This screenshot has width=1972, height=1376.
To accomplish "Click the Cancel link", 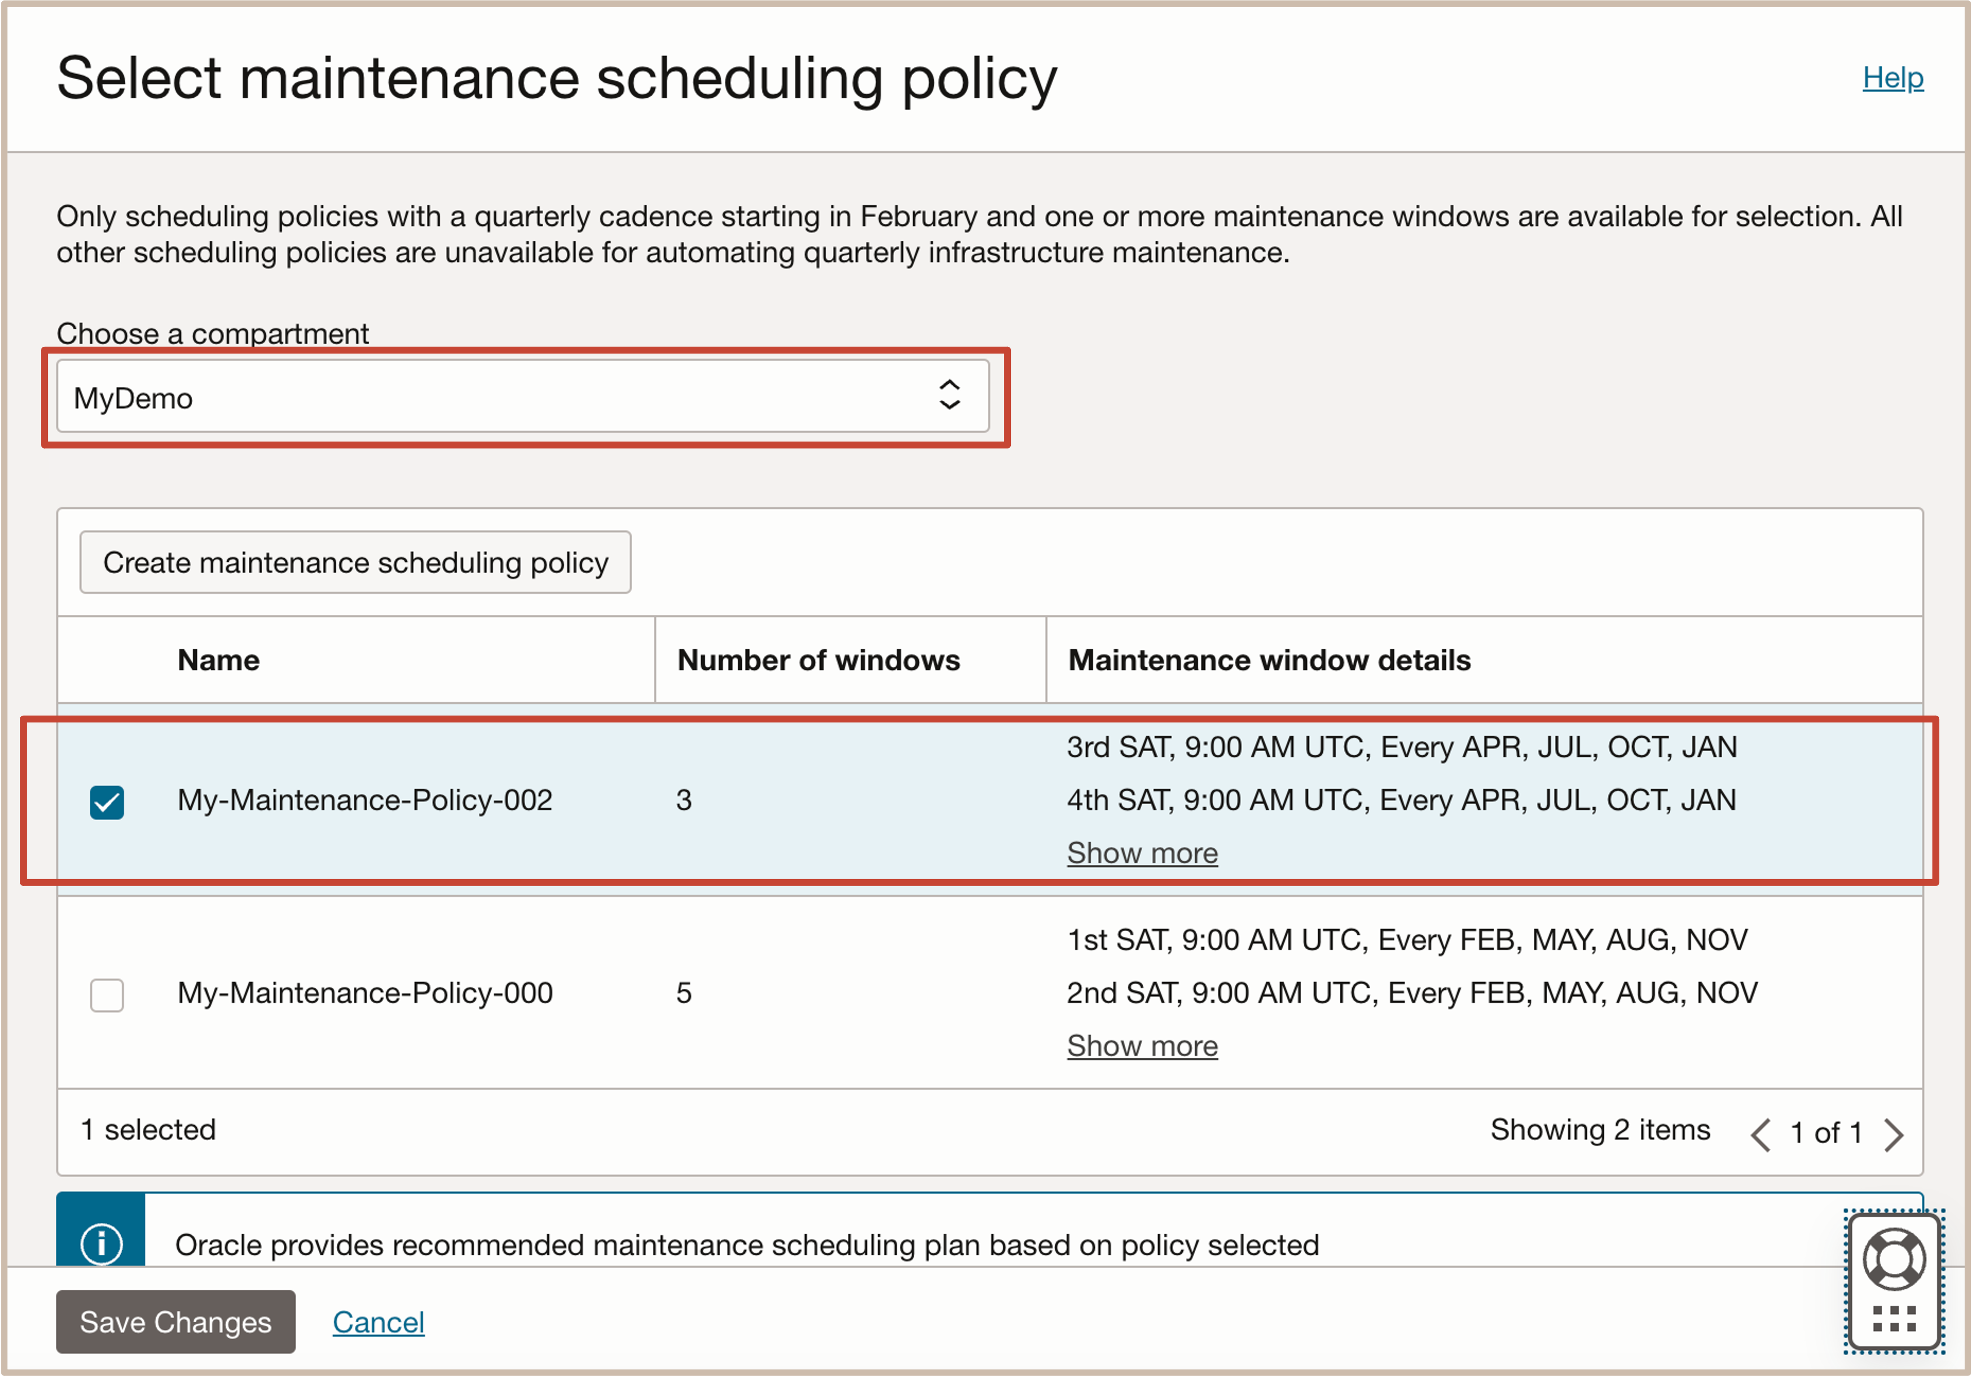I will (x=378, y=1322).
